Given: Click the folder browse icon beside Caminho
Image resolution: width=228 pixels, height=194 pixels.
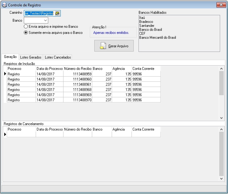Looking at the screenshot, I should coord(57,13).
